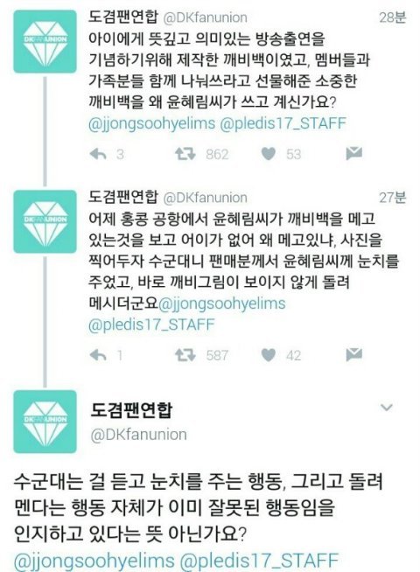This screenshot has width=420, height=572.
Task: Retweet the first tweet with 862 retweets
Action: pos(185,154)
